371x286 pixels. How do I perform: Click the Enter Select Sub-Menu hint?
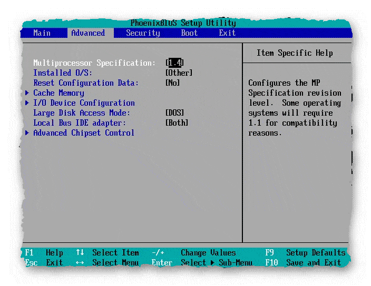(202, 263)
